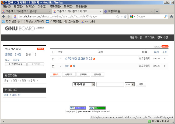Open the 슈쿠마빌더 코어버전 0.9 post
Image resolution: width=175 pixels, height=124 pixels.
click(78, 59)
